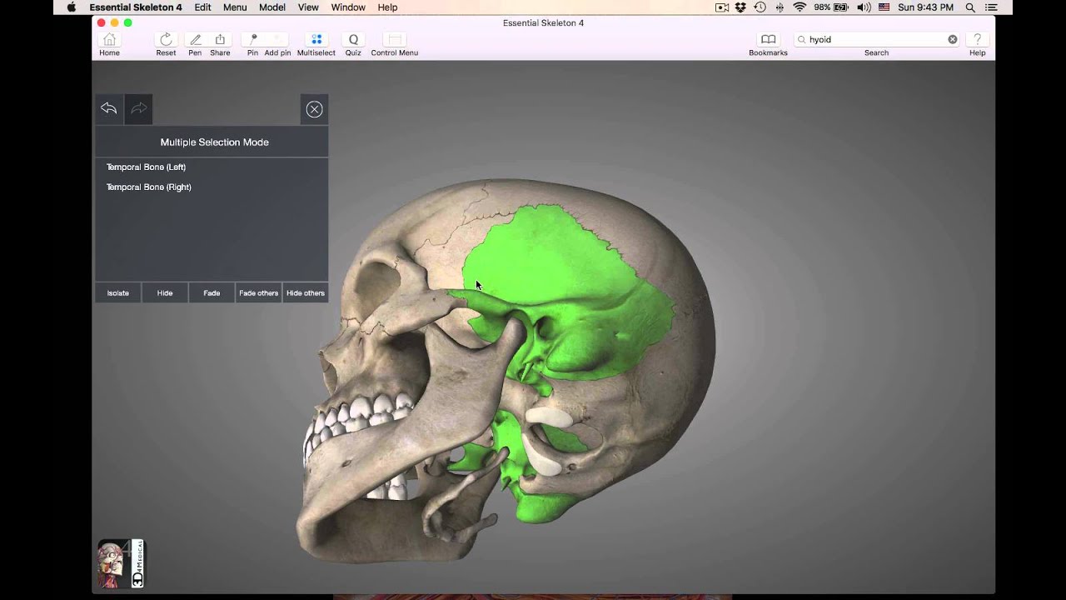This screenshot has height=600, width=1066.
Task: Go to Home in toolbar
Action: click(109, 44)
